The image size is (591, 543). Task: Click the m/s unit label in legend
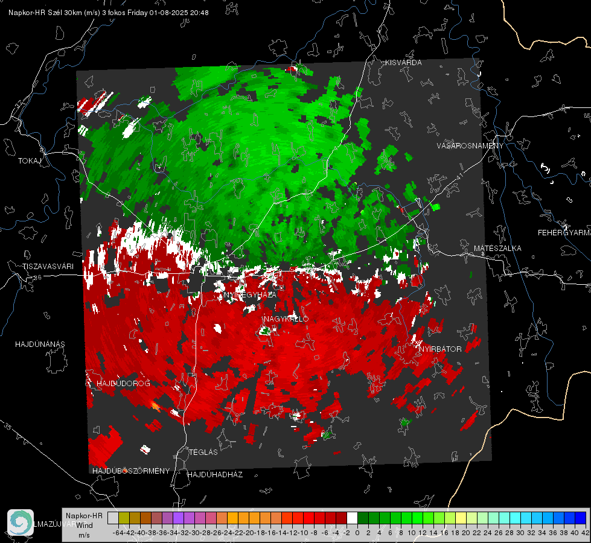[x=84, y=535]
